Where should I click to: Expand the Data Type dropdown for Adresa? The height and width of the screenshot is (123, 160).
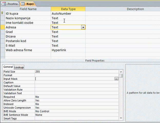click(x=83, y=27)
